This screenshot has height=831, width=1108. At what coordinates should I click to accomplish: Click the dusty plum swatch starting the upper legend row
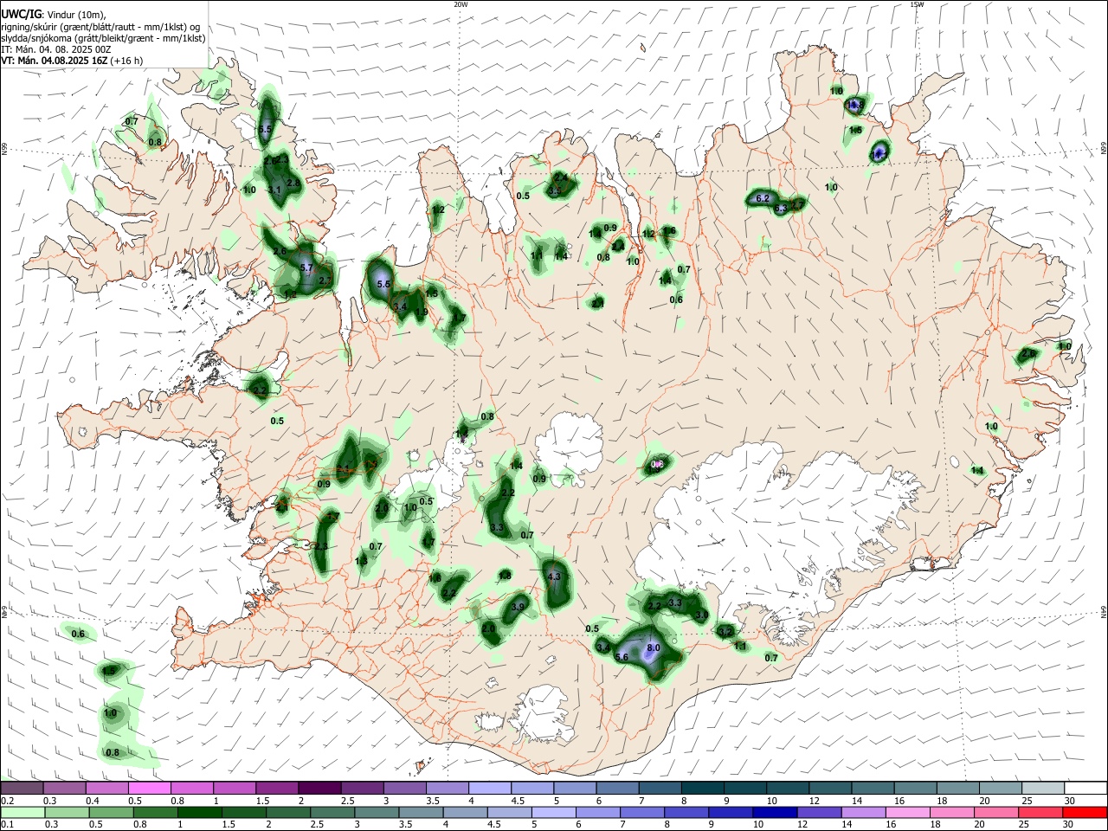pyautogui.click(x=23, y=788)
